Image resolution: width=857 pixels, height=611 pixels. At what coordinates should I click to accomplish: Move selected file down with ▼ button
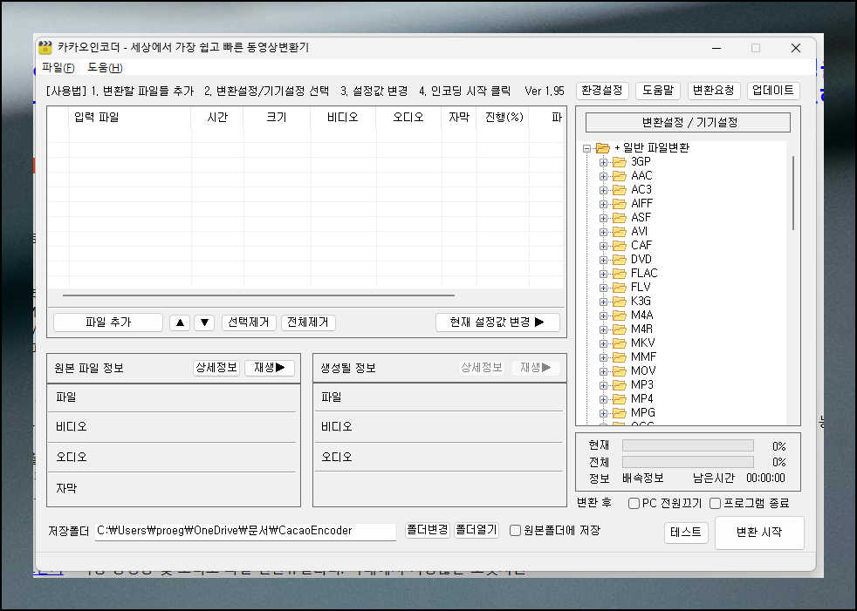click(204, 322)
